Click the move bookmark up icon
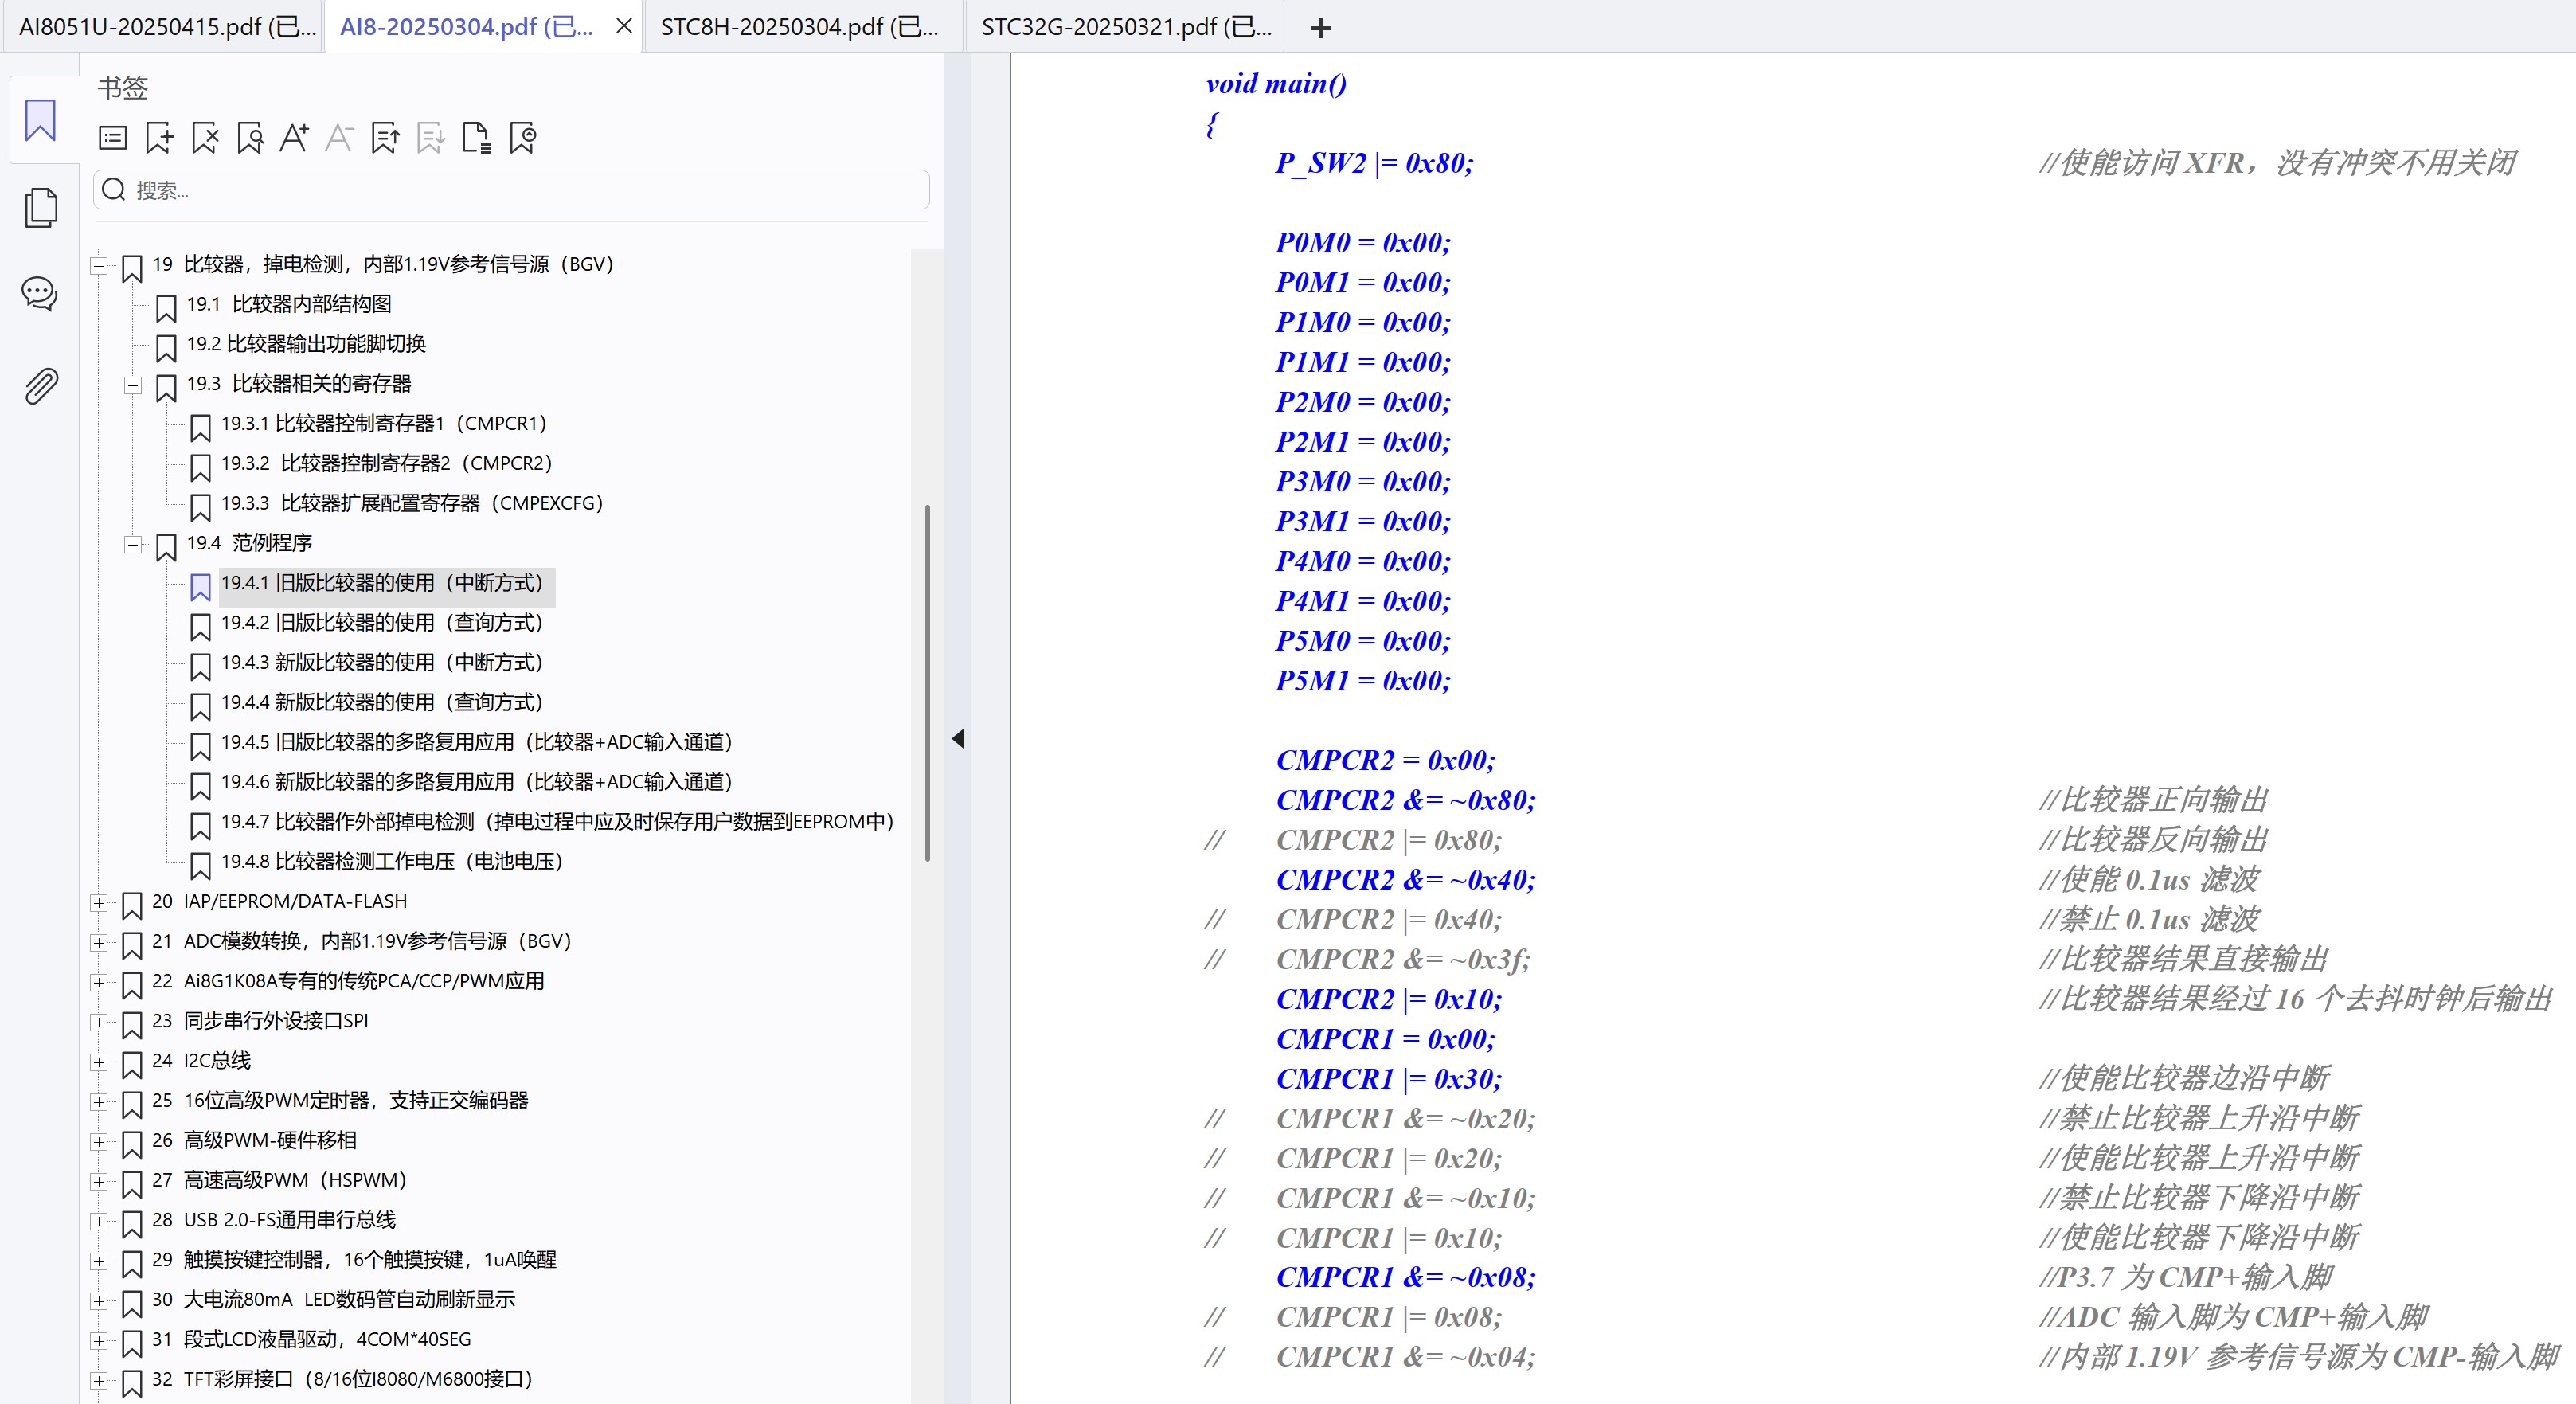 tap(385, 138)
